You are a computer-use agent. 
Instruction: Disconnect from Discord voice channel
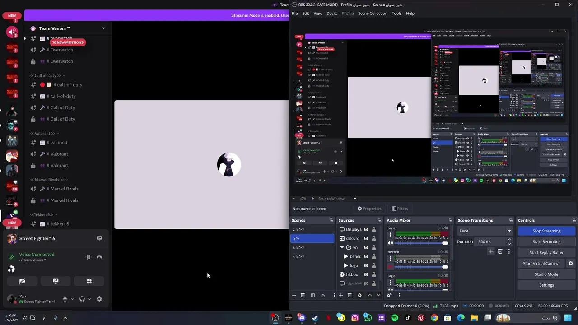click(x=99, y=257)
